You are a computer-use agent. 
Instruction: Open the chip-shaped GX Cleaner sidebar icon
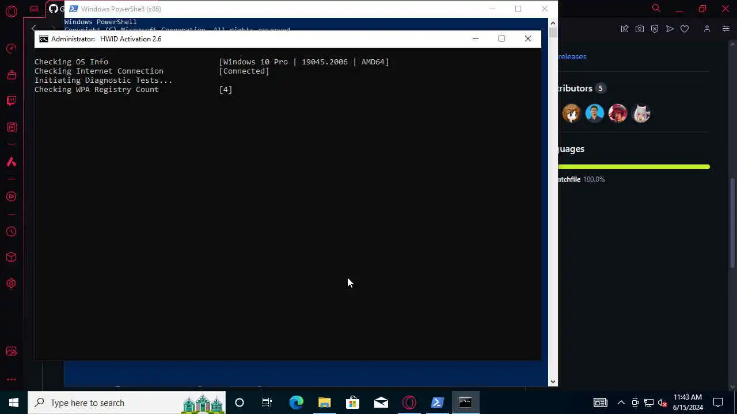pos(11,127)
